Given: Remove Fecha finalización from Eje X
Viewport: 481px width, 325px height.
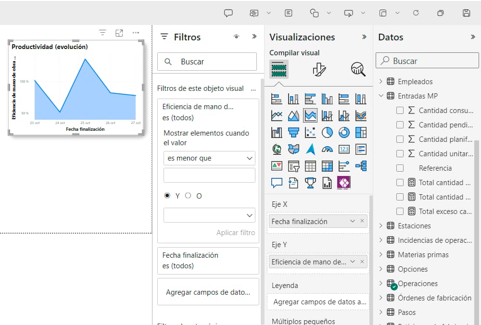Looking at the screenshot, I should pos(363,221).
